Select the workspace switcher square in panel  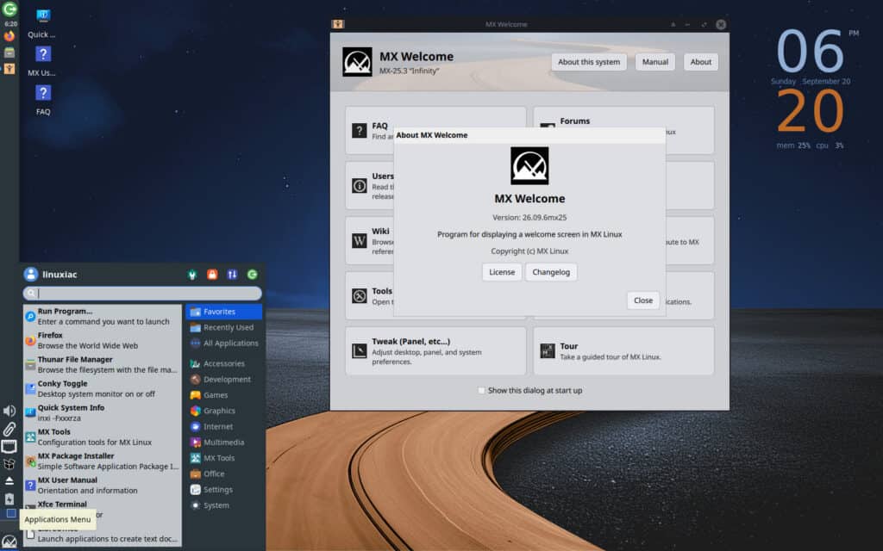10,513
